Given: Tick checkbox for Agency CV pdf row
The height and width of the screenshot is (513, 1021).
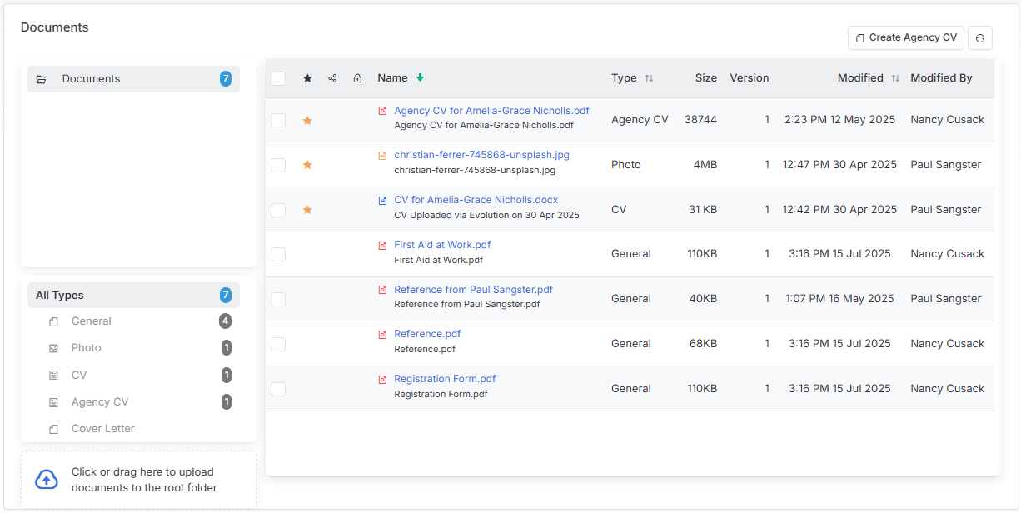Looking at the screenshot, I should 278,120.
